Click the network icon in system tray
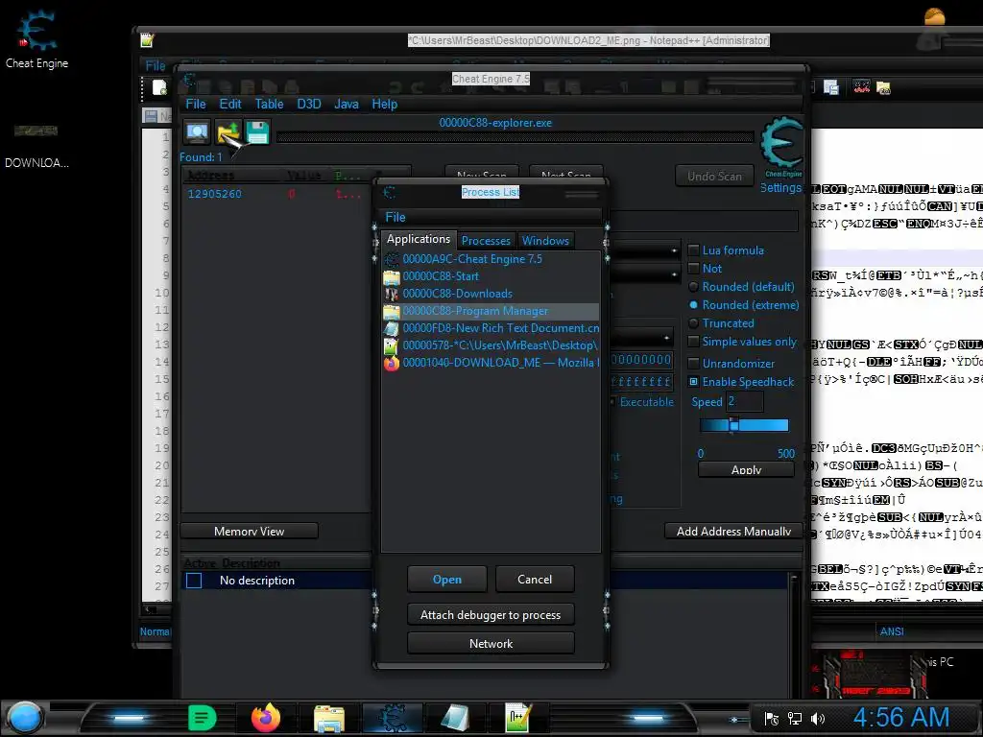Image resolution: width=983 pixels, height=737 pixels. click(x=794, y=718)
